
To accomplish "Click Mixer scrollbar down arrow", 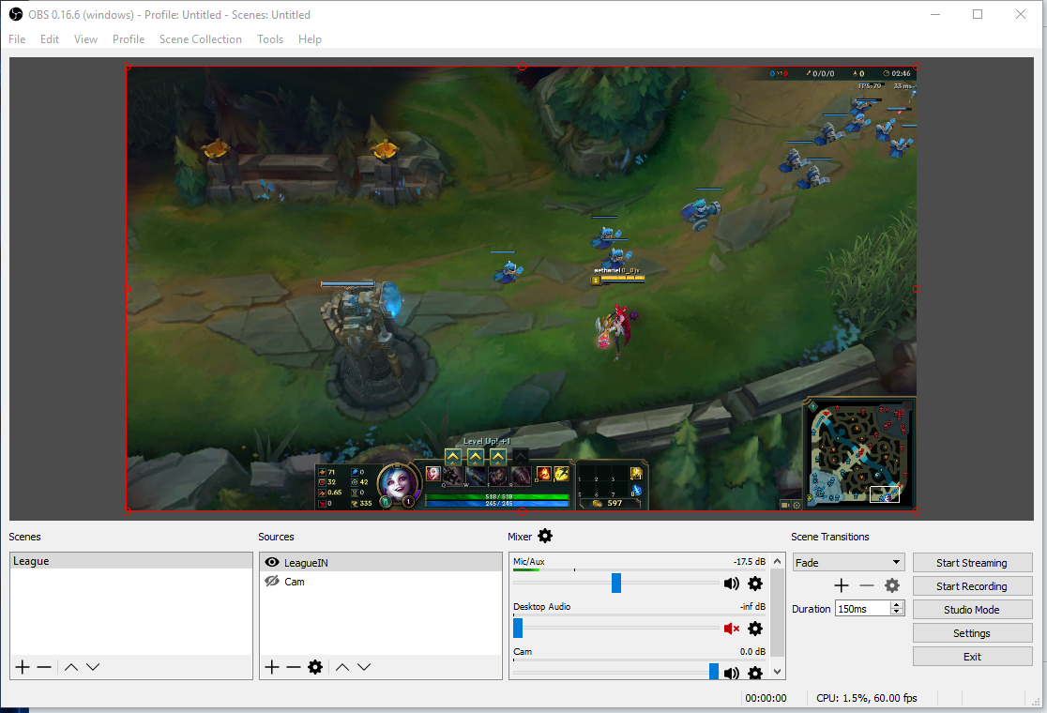I will click(777, 672).
